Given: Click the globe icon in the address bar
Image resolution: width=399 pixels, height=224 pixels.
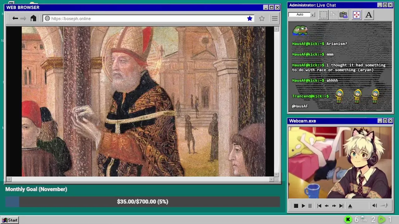Looking at the screenshot, I should tap(47, 18).
